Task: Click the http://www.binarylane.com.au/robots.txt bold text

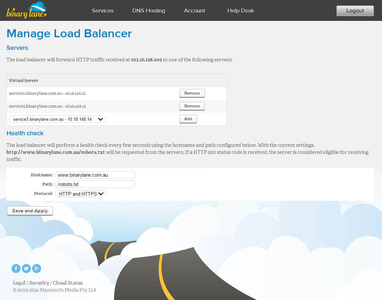Action: click(x=56, y=153)
